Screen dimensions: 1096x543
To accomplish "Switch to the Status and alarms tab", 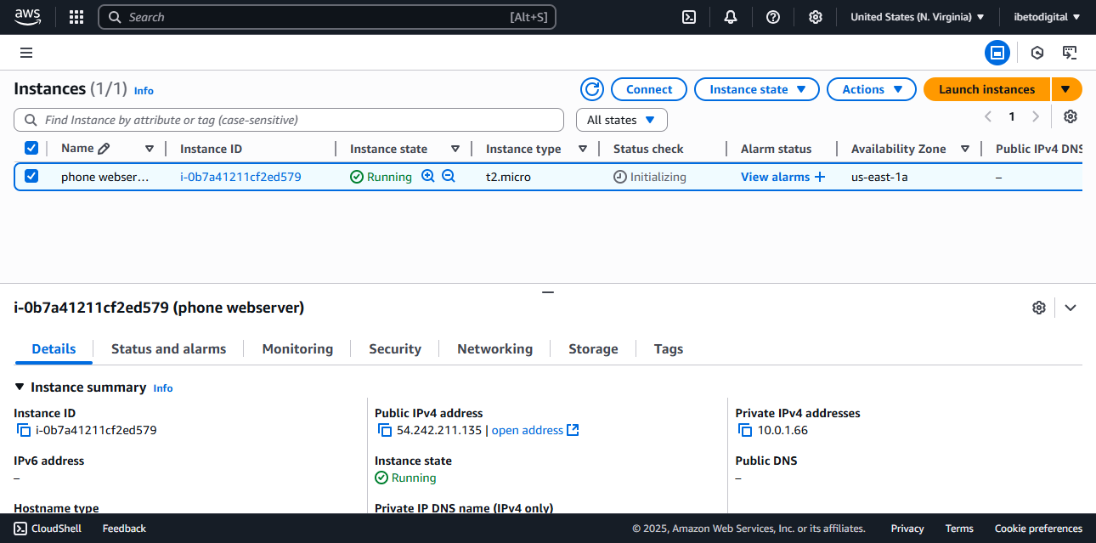I will [168, 348].
